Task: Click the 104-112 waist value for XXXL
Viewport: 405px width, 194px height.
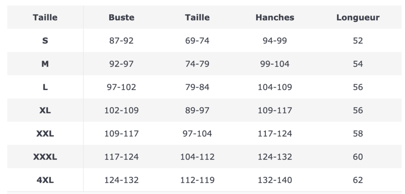Action: pyautogui.click(x=197, y=157)
